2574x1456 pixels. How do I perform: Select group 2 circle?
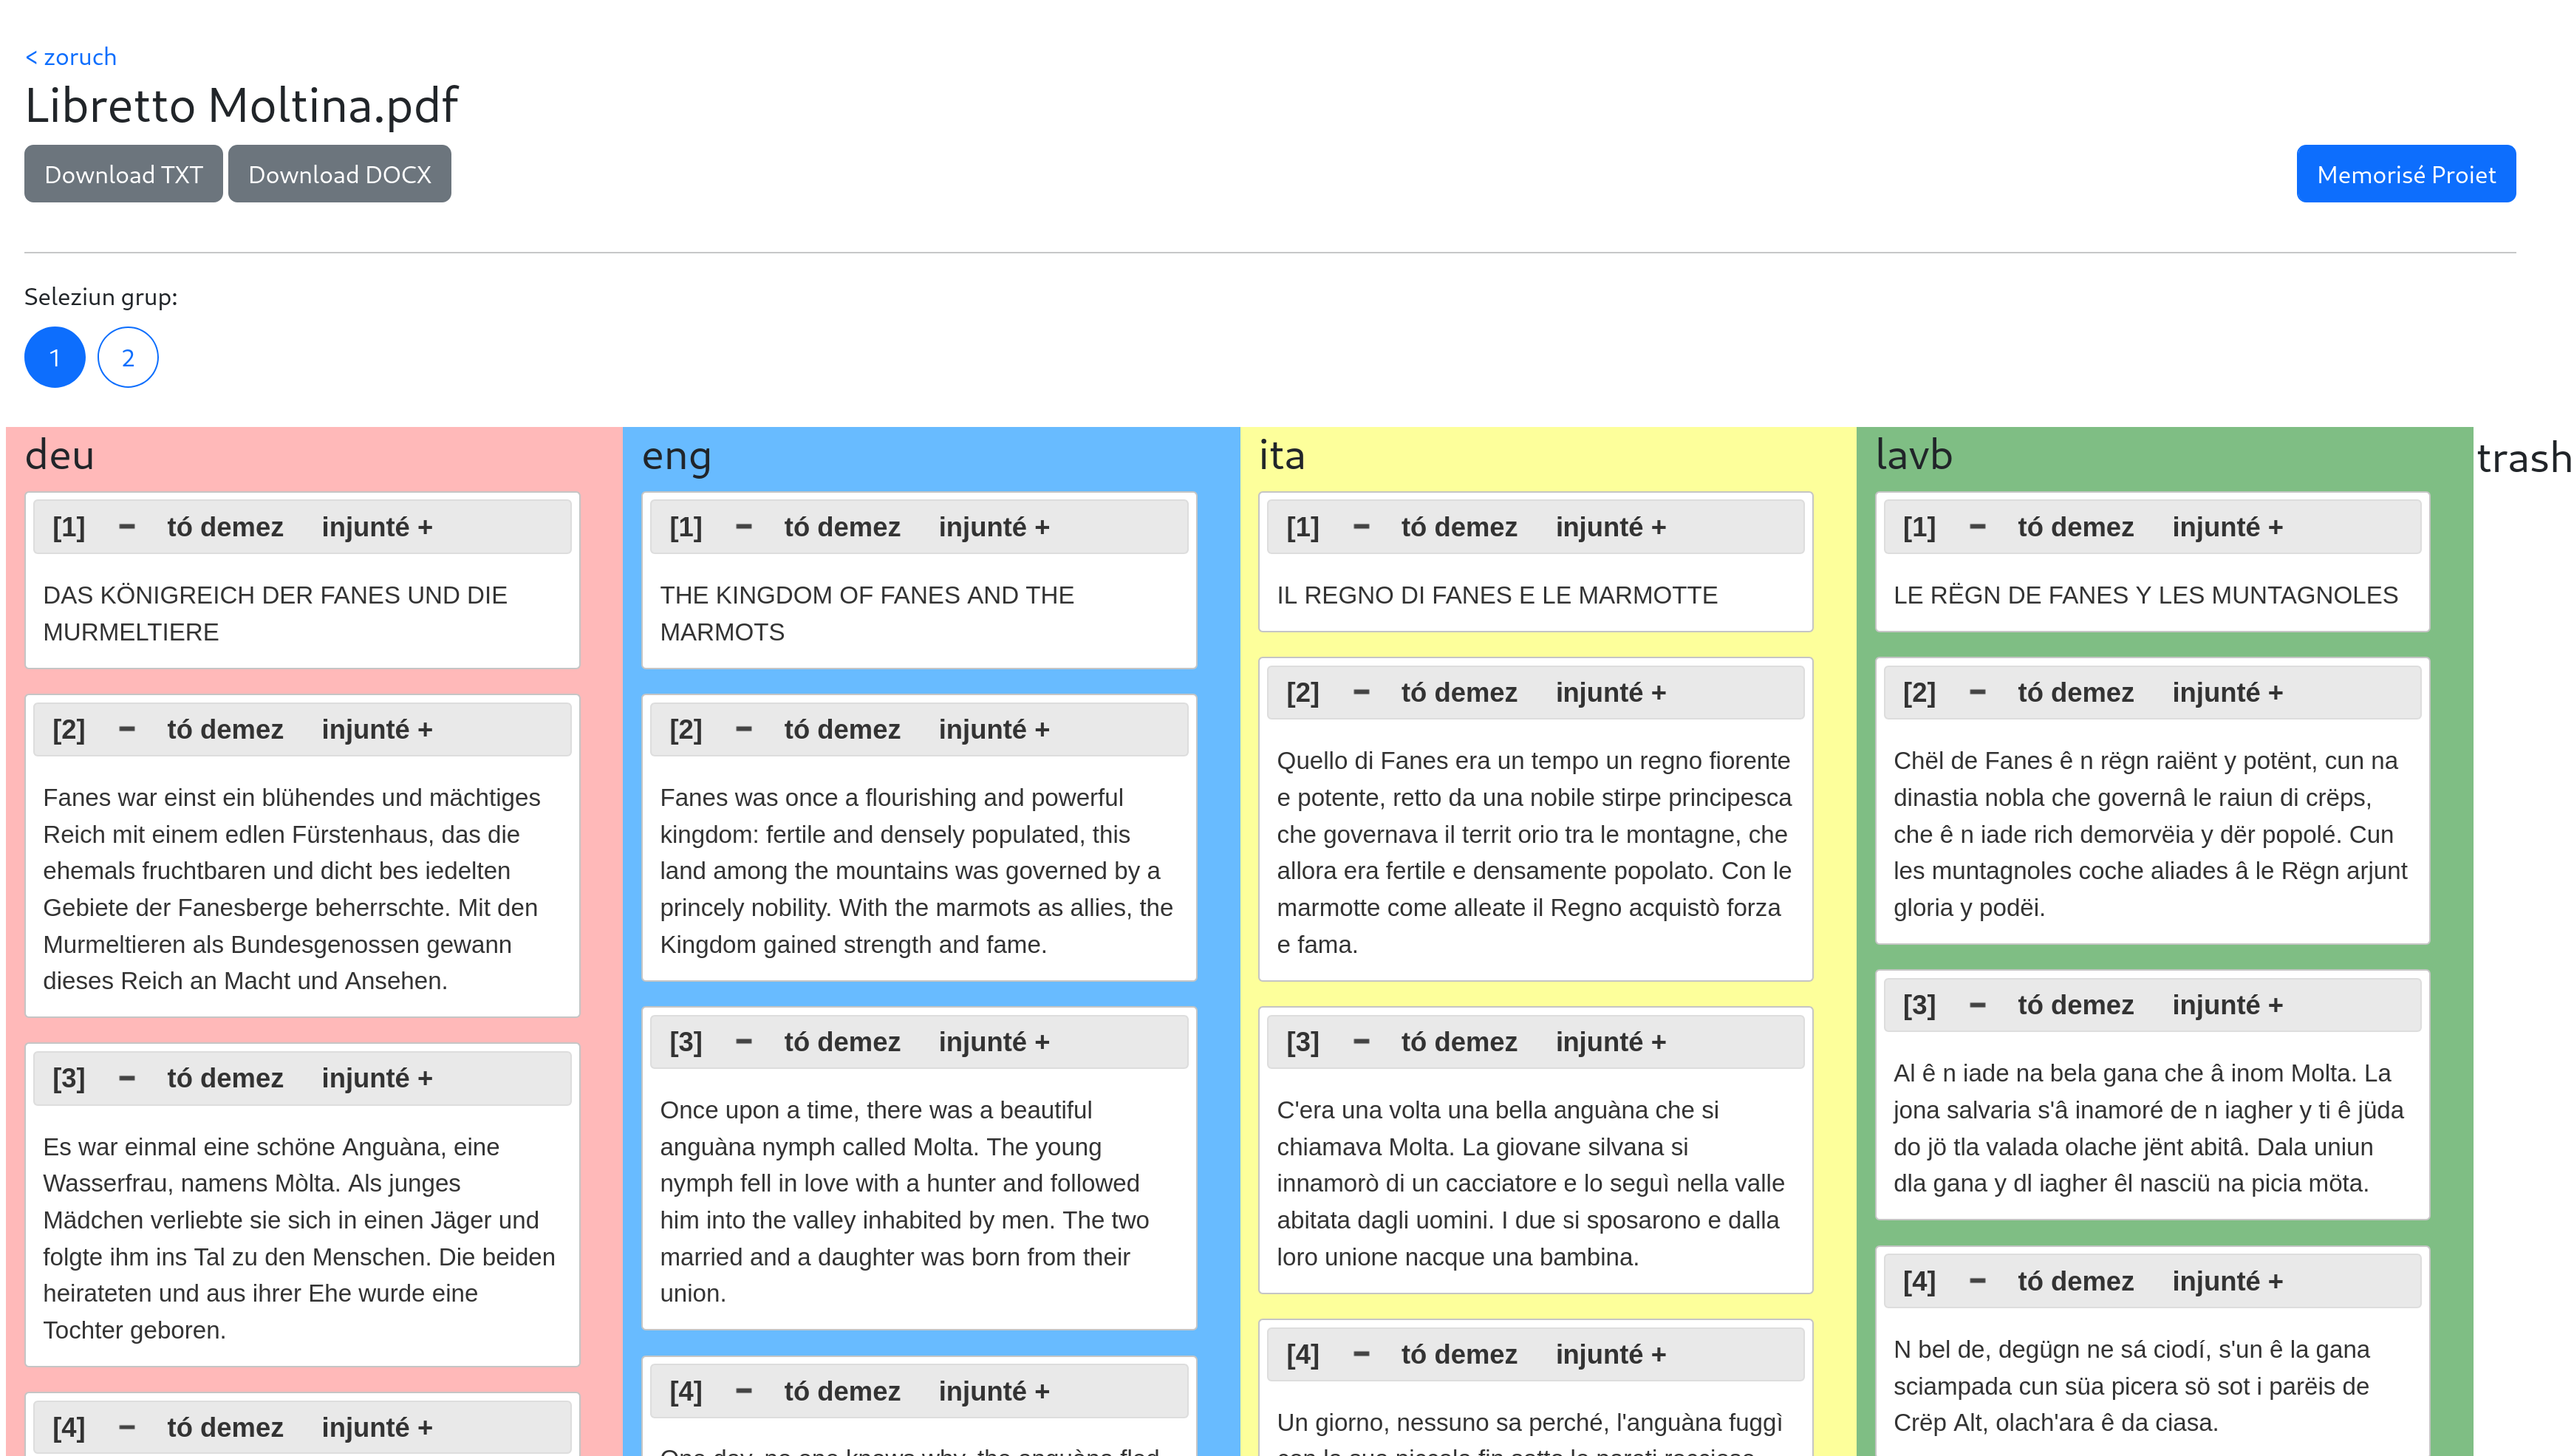click(128, 357)
